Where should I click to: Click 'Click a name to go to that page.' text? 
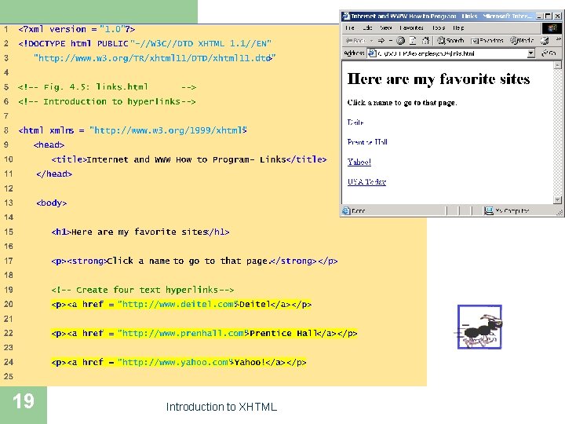(402, 103)
